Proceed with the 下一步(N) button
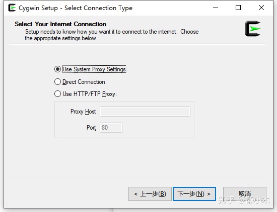277x212 pixels. [x=194, y=194]
